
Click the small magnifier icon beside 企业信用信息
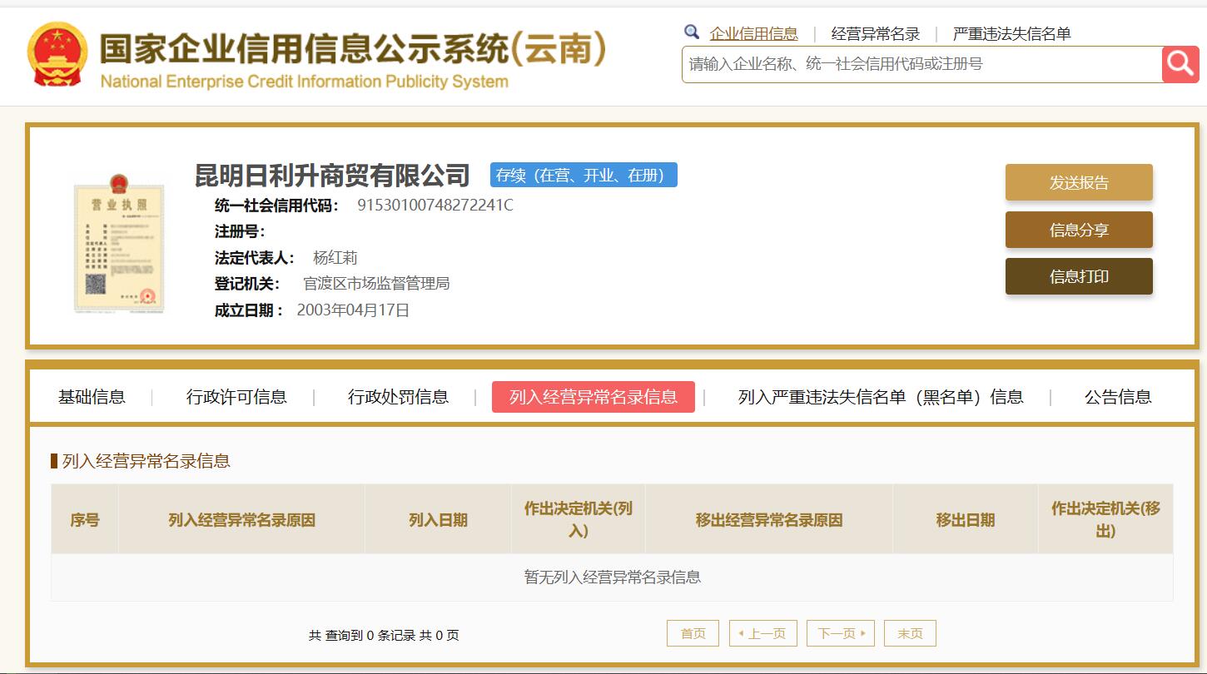(692, 32)
